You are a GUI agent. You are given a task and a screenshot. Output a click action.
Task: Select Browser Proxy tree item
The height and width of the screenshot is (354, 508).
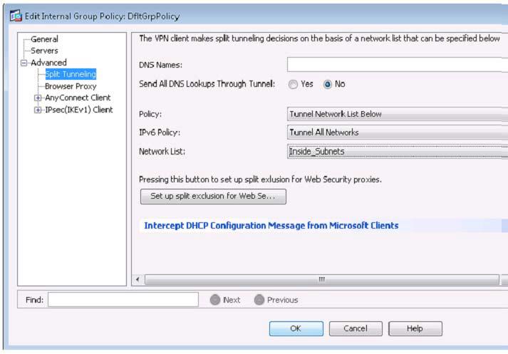pos(71,86)
